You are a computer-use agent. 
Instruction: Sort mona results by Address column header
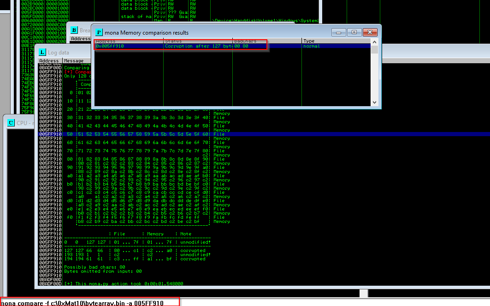(129, 41)
